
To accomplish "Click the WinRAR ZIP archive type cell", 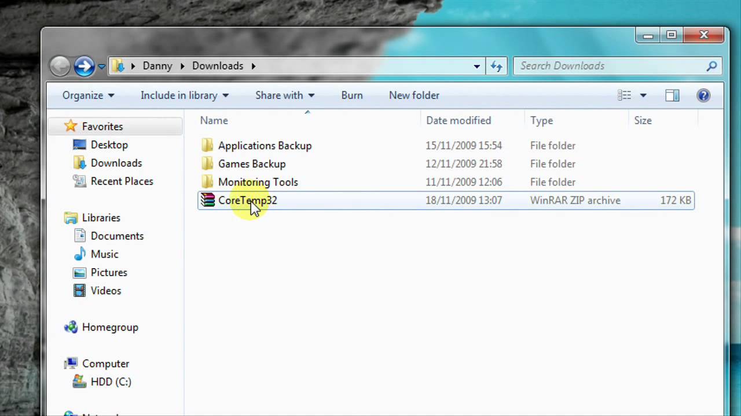I will pos(575,200).
